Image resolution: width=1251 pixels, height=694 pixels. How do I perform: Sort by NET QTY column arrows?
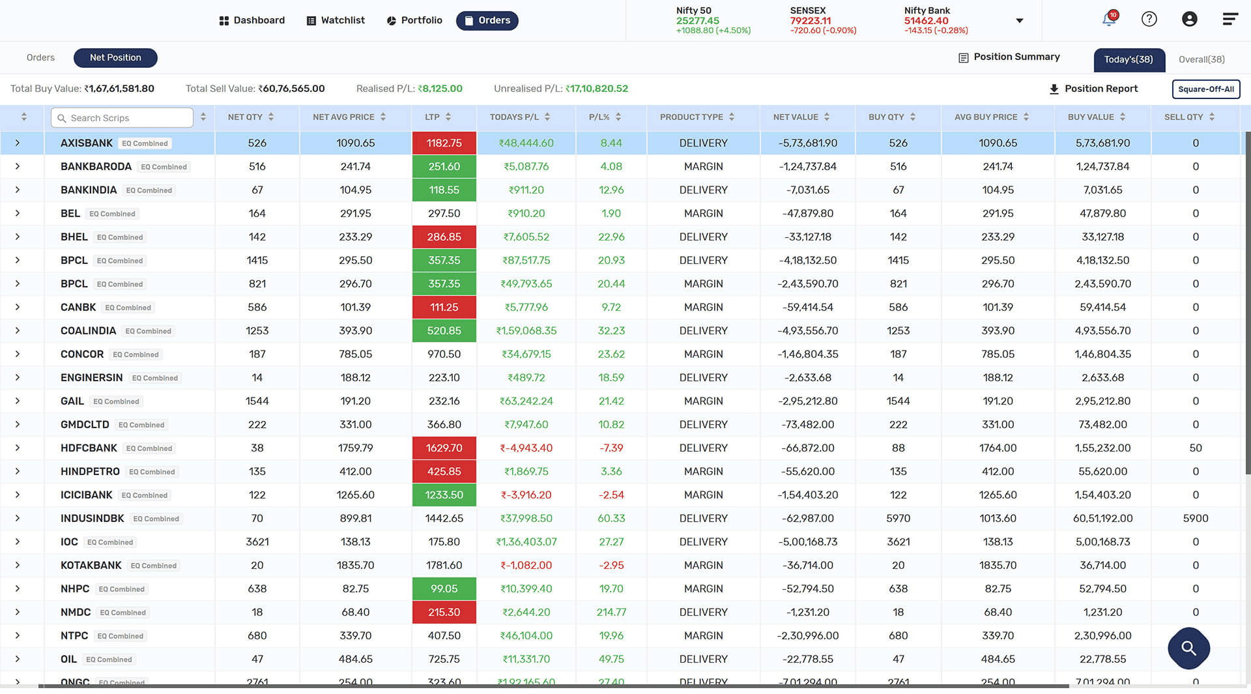click(x=271, y=117)
